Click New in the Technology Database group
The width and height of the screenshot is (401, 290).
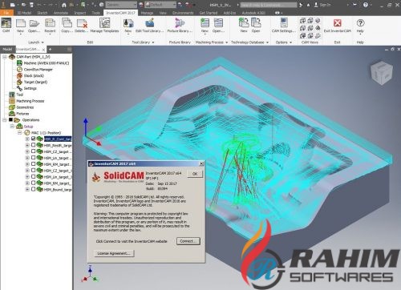[244, 25]
